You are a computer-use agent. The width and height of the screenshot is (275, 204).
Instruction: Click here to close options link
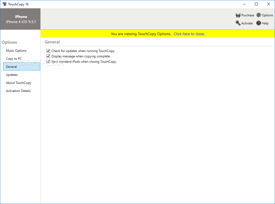189,34
